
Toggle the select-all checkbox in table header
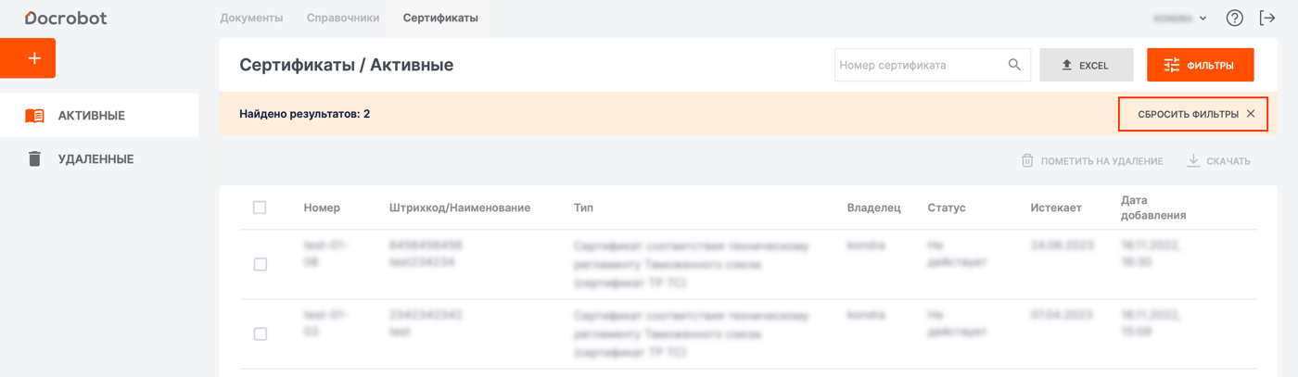260,207
